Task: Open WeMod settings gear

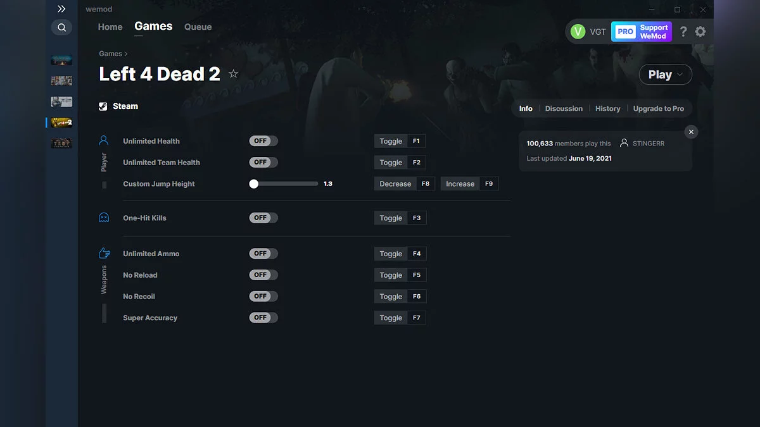Action: (700, 31)
